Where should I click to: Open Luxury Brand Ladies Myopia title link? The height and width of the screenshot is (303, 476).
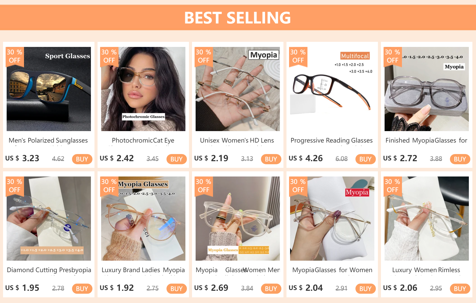pos(143,270)
